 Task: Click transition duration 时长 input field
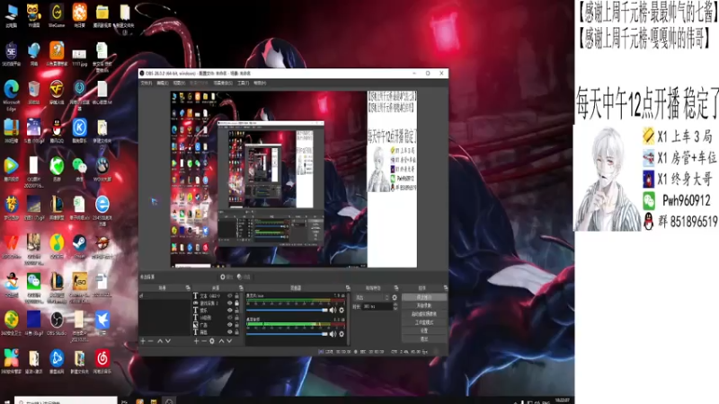pyautogui.click(x=377, y=306)
